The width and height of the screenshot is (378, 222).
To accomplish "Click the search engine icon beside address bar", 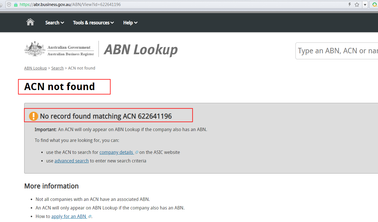I will tap(375, 5).
